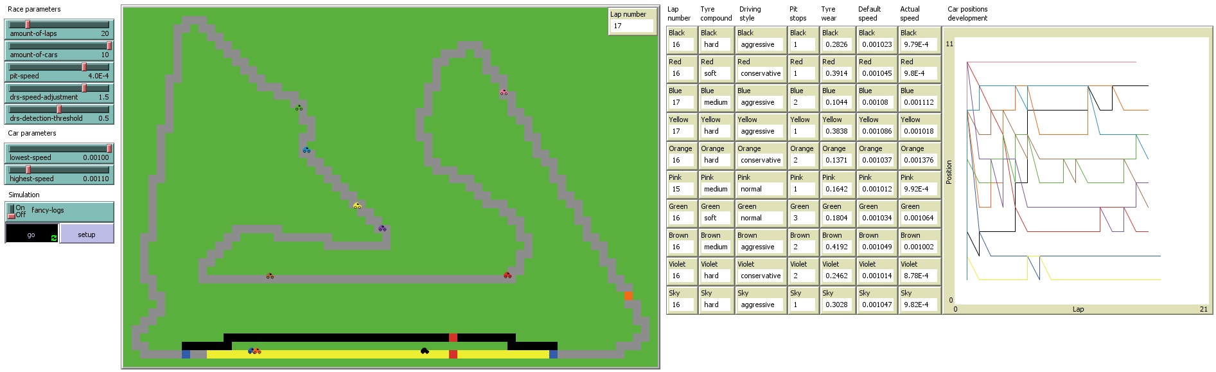Viewport: 1216px width, 372px height.
Task: Click the pink car on the track
Action: pos(504,93)
